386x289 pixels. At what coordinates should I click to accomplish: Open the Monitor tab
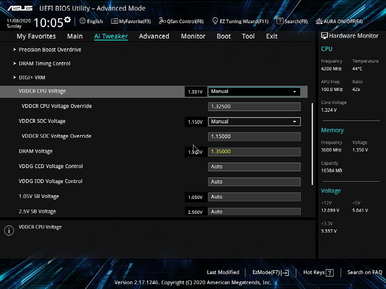tap(193, 37)
